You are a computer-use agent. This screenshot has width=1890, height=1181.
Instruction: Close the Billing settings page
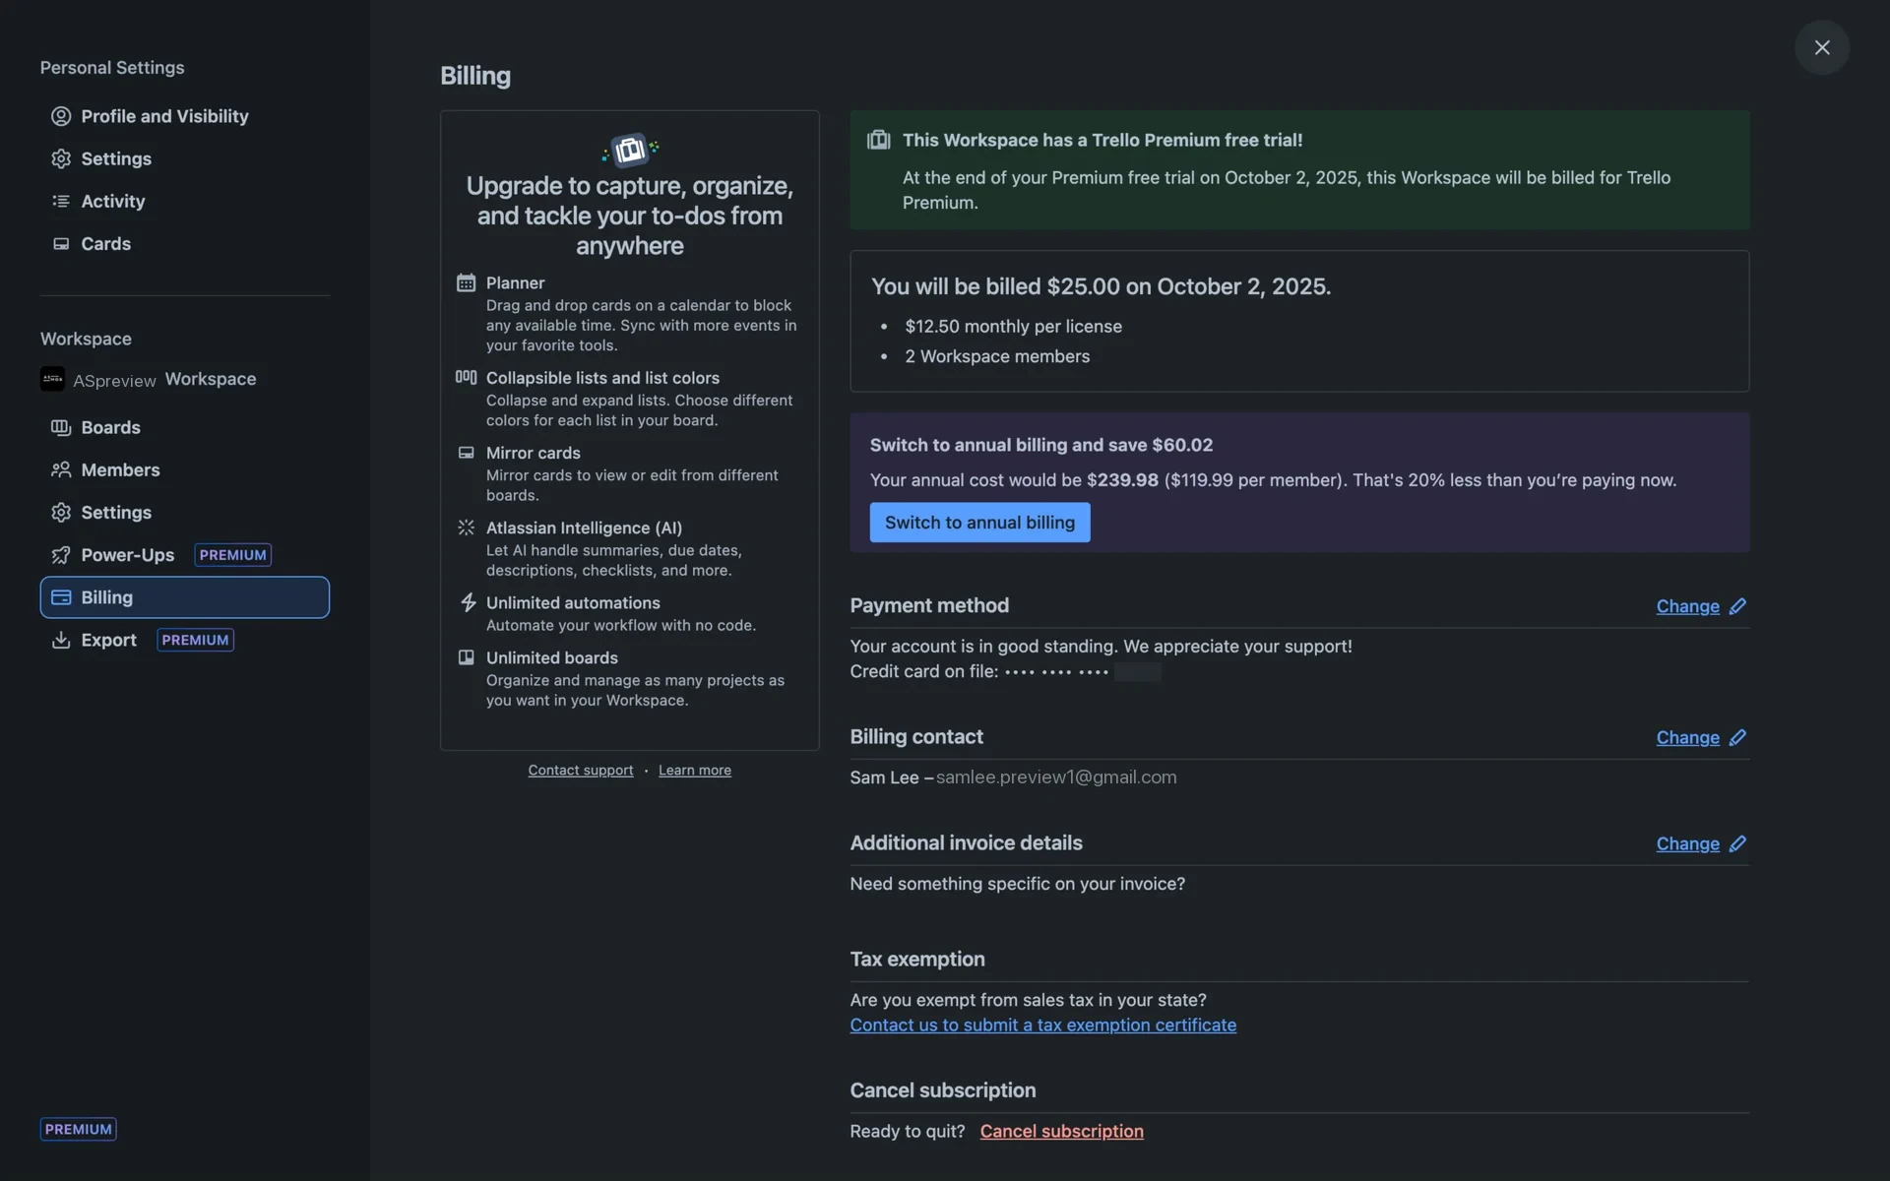click(x=1822, y=47)
